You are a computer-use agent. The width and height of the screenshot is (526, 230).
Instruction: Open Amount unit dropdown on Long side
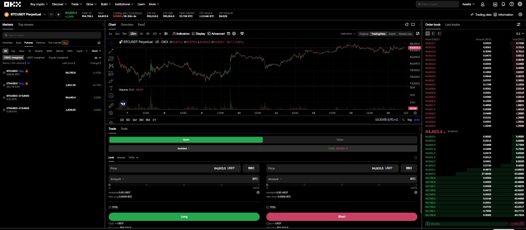click(x=117, y=179)
